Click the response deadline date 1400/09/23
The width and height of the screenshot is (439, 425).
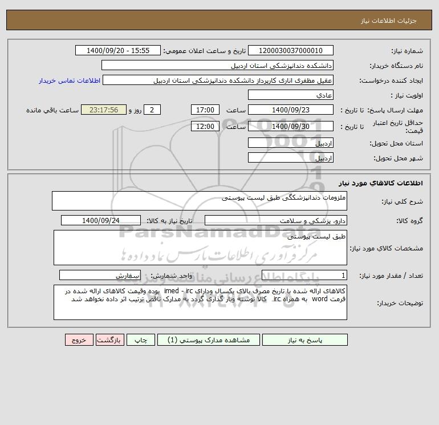pos(291,110)
